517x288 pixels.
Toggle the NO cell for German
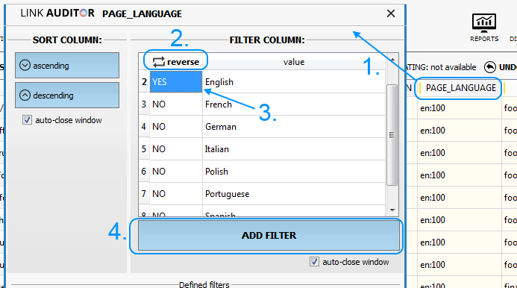point(176,127)
